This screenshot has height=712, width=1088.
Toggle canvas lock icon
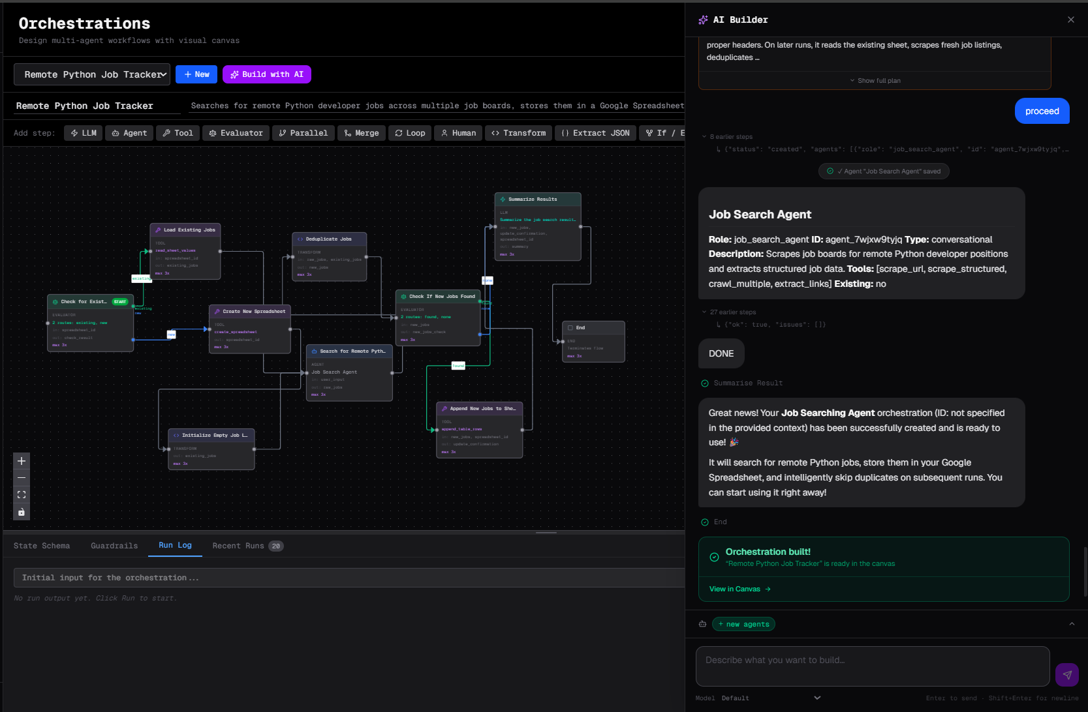point(22,512)
